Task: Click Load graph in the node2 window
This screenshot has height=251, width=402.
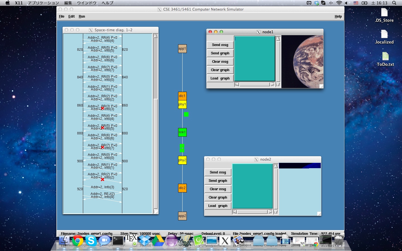Action: (218, 206)
